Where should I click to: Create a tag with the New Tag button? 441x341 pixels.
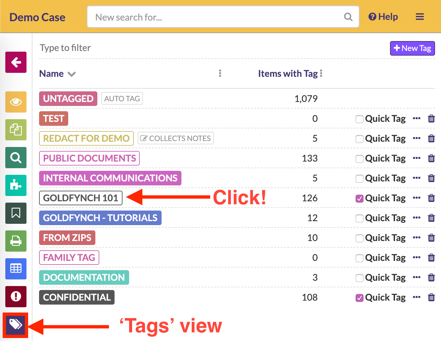[x=412, y=48]
